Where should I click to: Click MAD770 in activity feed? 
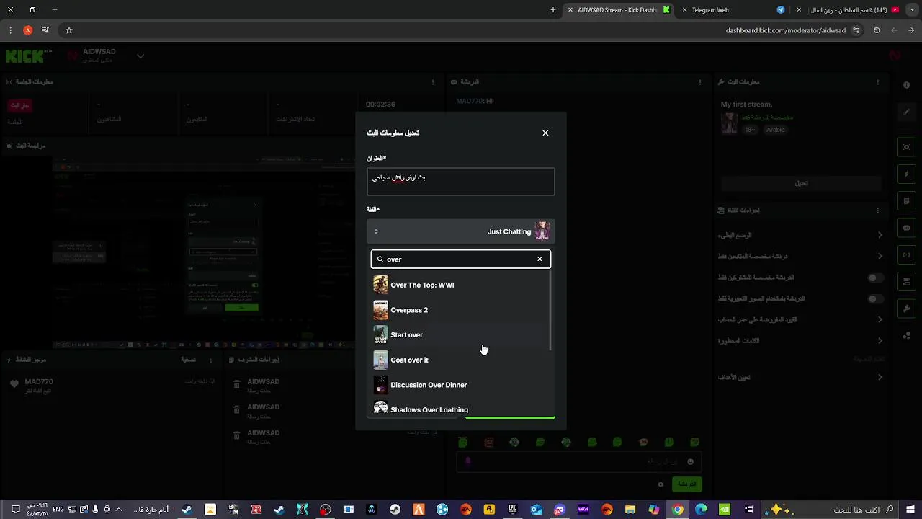pos(39,381)
